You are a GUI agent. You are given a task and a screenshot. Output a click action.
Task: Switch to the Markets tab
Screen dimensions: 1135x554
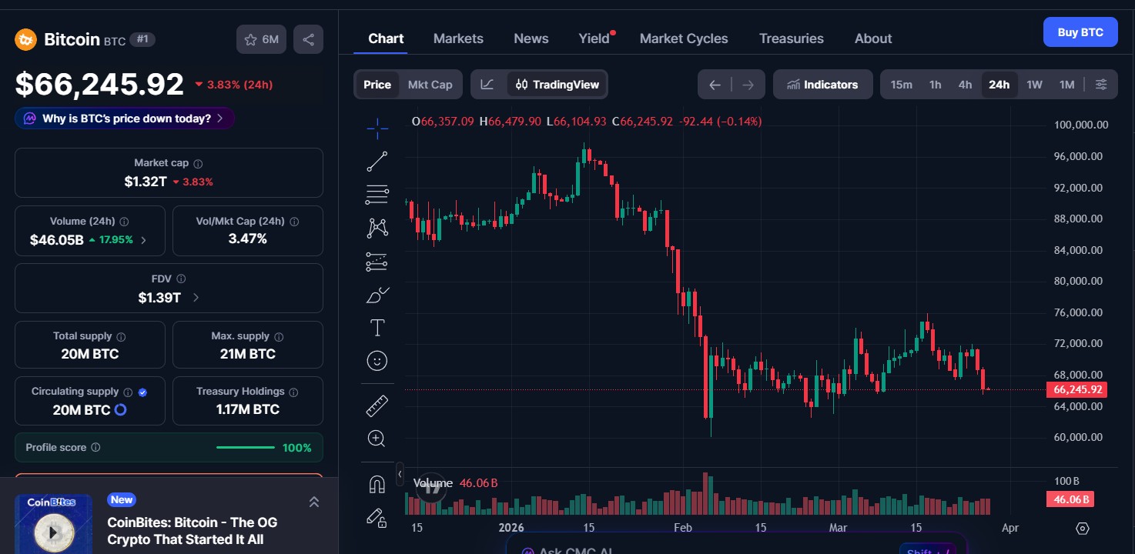pos(458,38)
